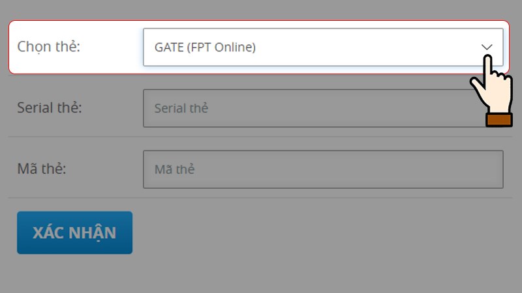
Task: Open the Chọn thẻ dropdown chevron arrow
Action: pyautogui.click(x=487, y=47)
